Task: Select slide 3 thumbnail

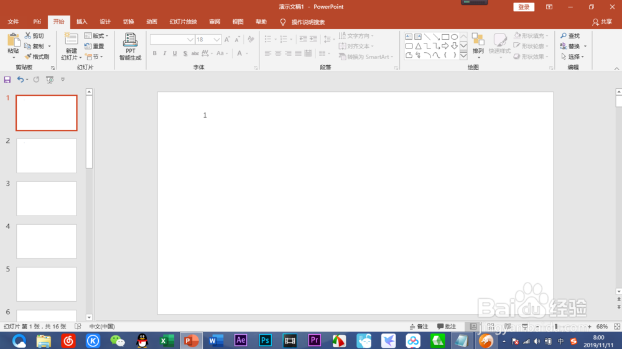Action: coord(47,199)
